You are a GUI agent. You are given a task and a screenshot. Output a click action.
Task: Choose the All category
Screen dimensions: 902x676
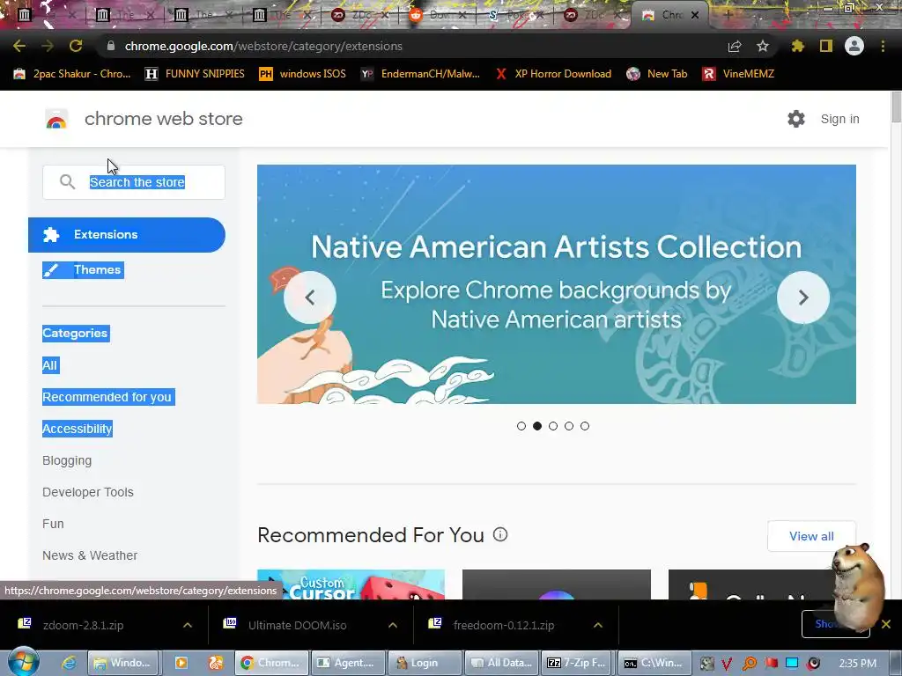tap(50, 365)
